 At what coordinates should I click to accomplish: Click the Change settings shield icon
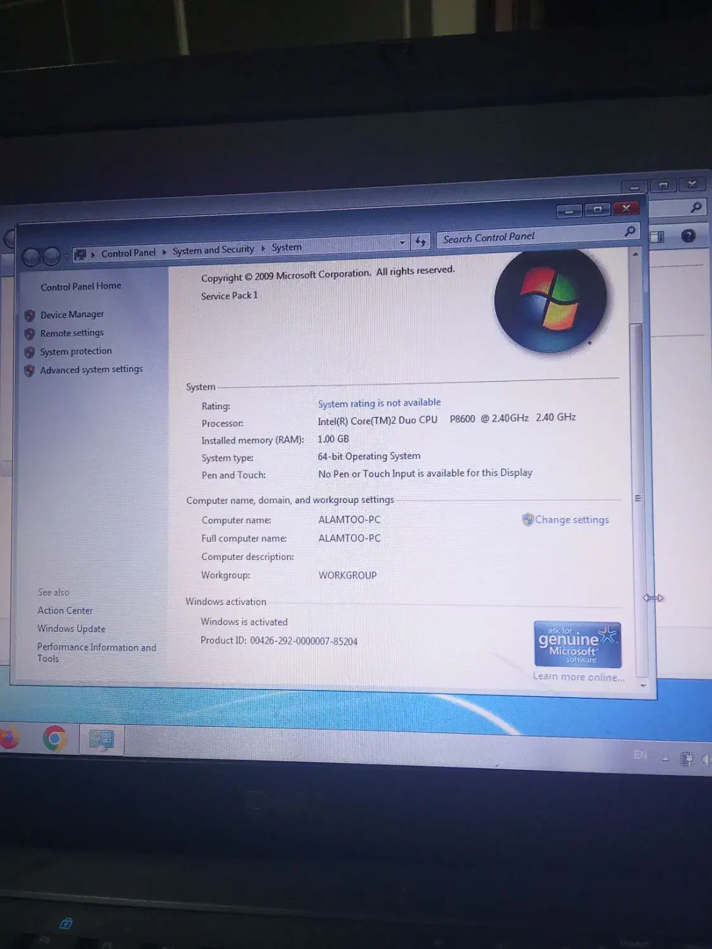click(527, 519)
